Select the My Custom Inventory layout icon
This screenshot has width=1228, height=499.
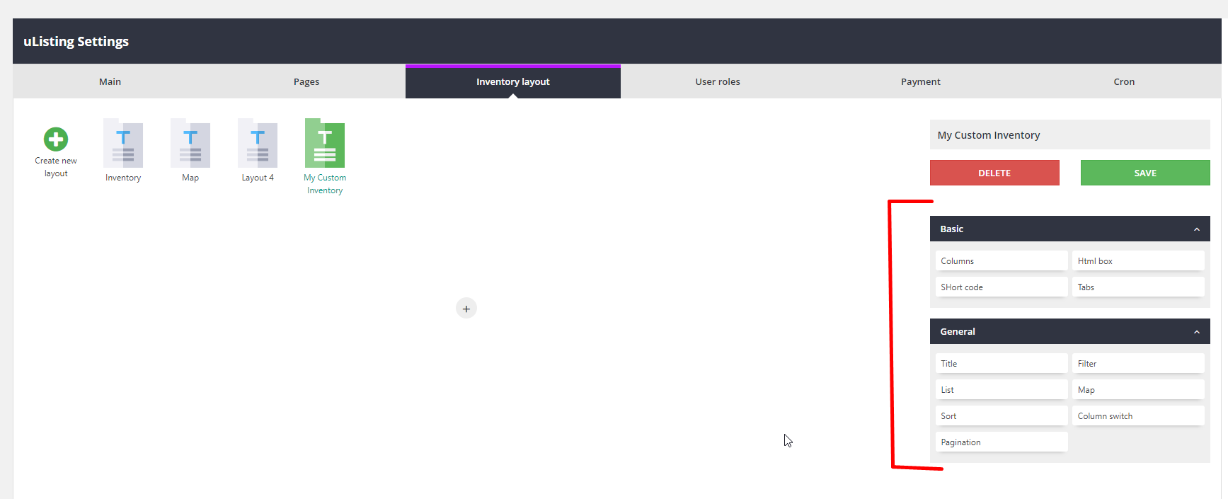(325, 144)
